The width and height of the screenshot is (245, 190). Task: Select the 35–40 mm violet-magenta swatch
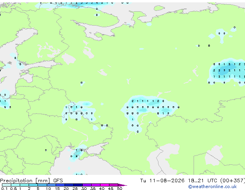pos(95,185)
